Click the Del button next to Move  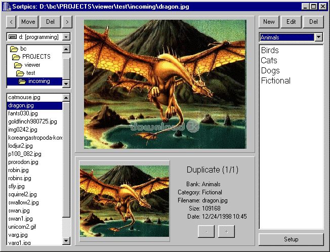click(x=50, y=22)
